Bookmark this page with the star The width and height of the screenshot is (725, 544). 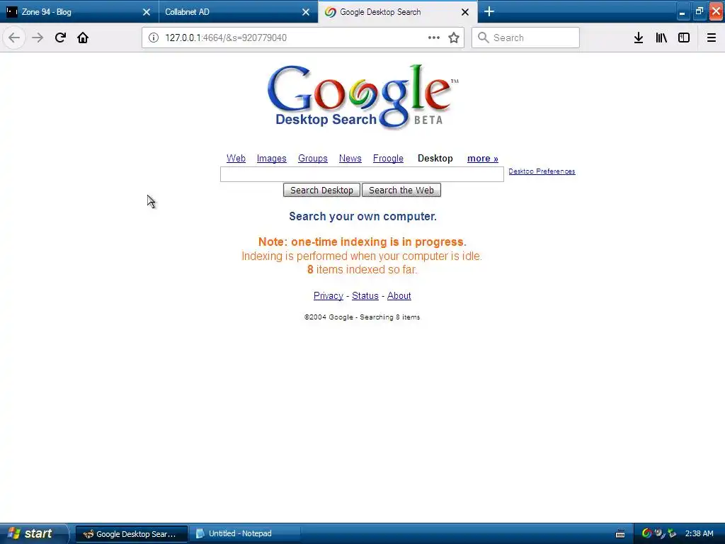[x=454, y=38]
